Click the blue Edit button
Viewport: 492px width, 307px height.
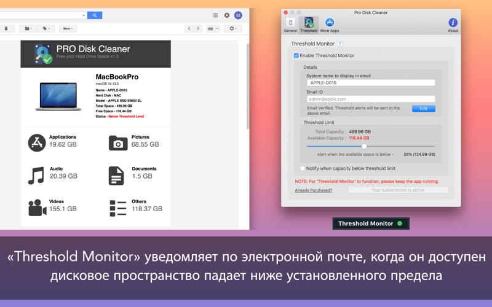tap(423, 109)
